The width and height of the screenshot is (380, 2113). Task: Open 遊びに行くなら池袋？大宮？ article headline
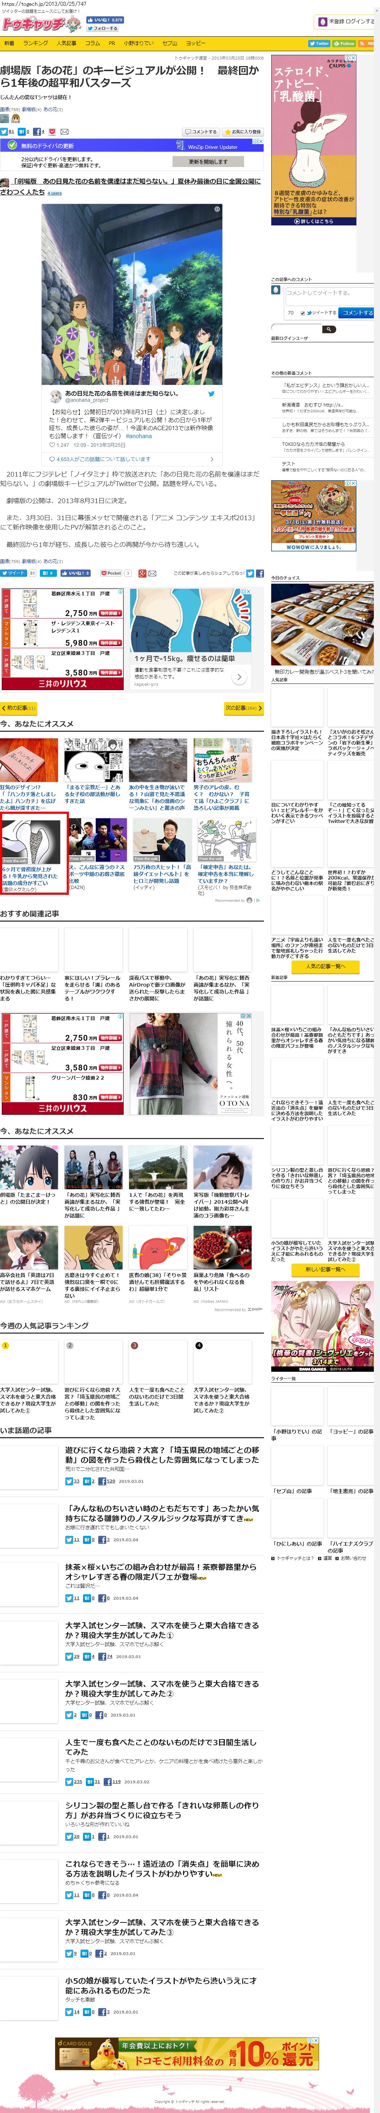(x=162, y=1455)
